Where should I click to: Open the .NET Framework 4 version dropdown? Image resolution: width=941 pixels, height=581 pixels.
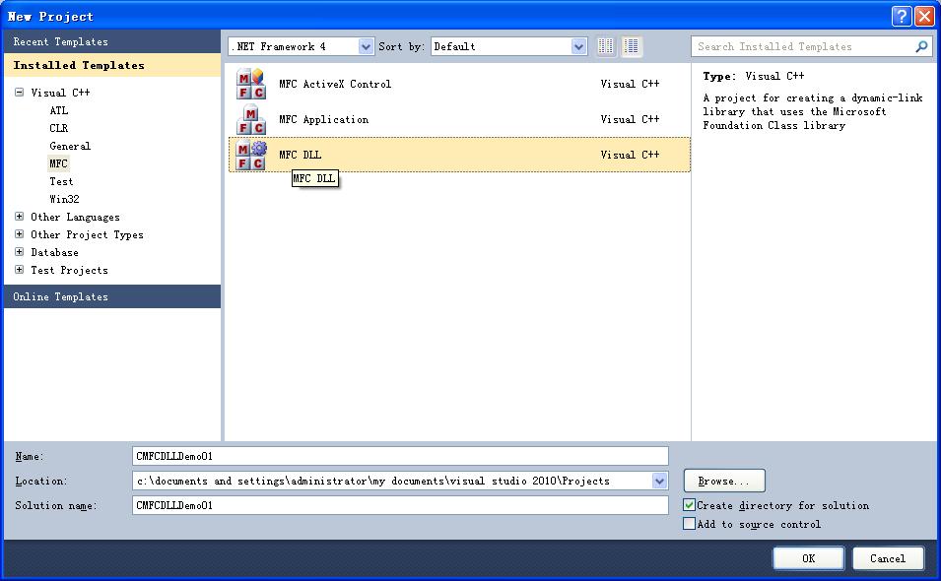(x=366, y=46)
